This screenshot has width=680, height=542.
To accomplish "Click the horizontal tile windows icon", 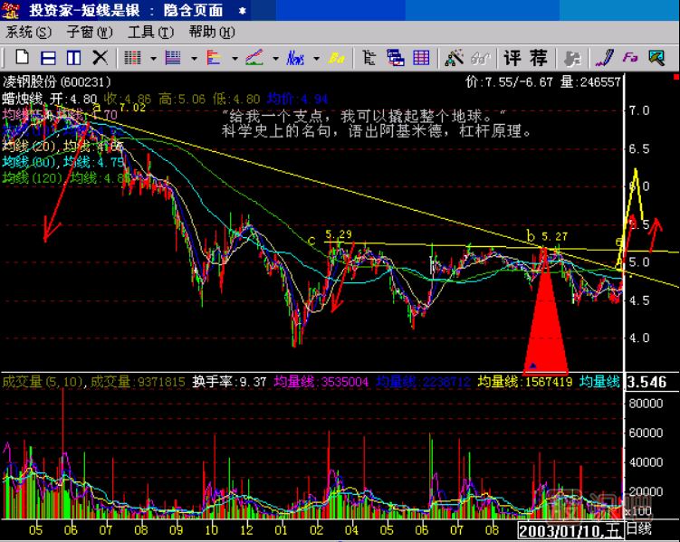I will [47, 59].
